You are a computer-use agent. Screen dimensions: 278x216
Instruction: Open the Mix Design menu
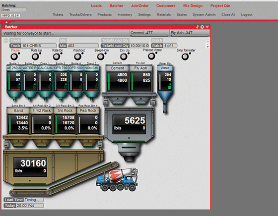pos(193,5)
